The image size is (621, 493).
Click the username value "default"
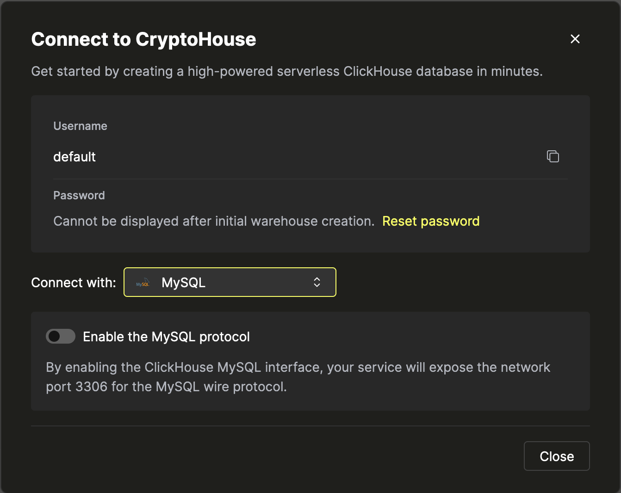pos(75,157)
